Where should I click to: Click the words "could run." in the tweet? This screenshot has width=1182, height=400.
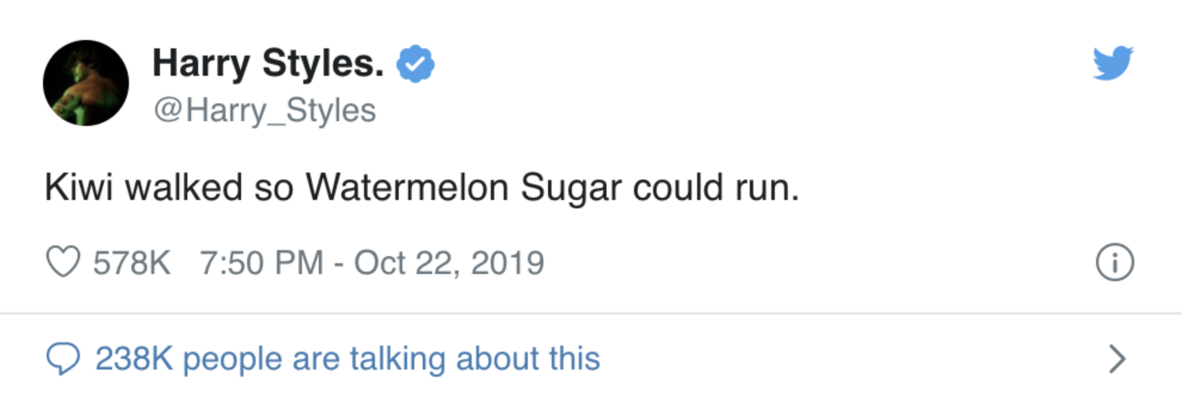click(716, 187)
